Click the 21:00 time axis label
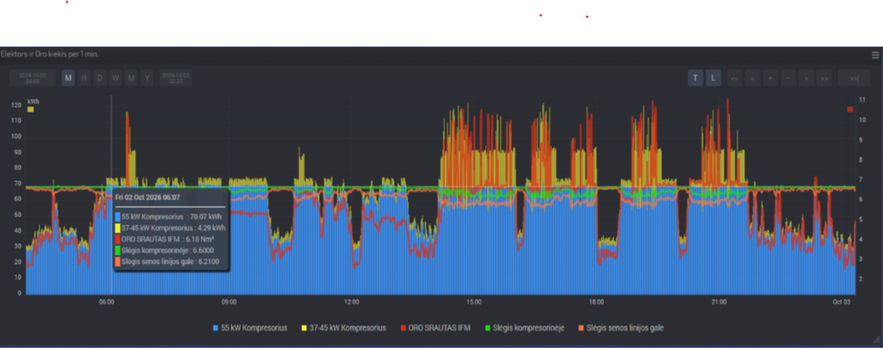This screenshot has height=348, width=883. coord(719,301)
